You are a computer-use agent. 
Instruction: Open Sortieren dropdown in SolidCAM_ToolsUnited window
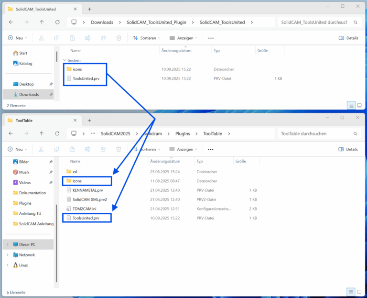point(147,38)
